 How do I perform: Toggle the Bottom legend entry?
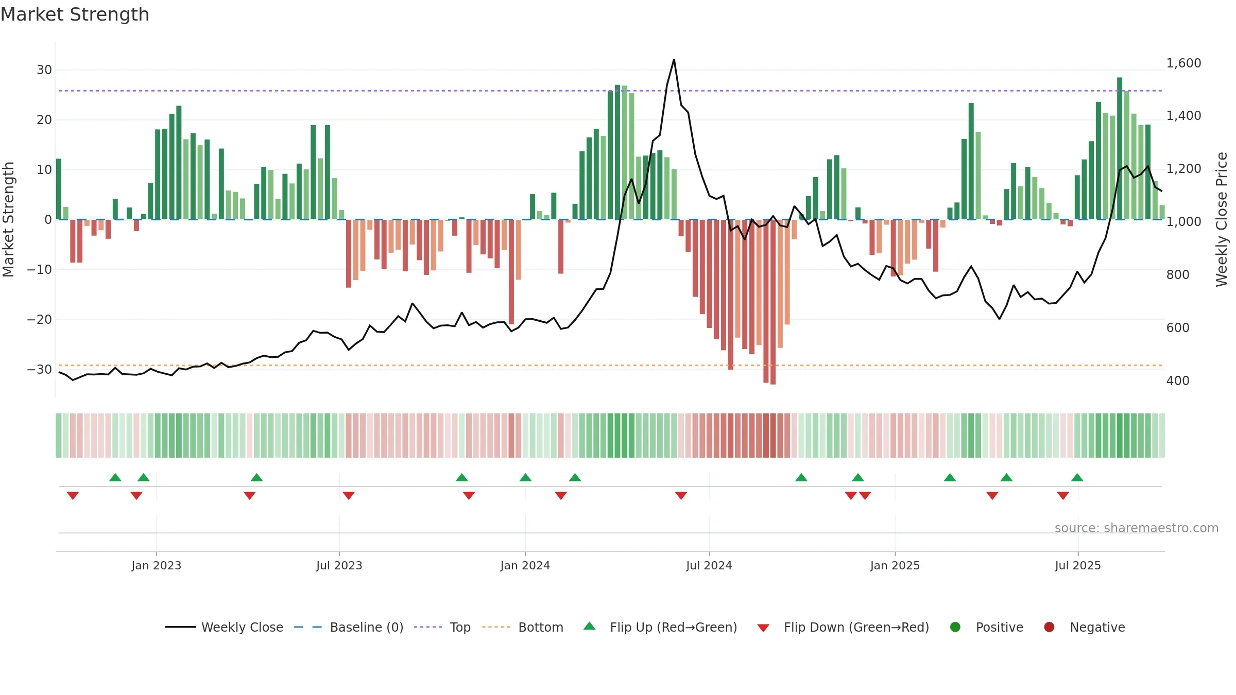pos(523,627)
